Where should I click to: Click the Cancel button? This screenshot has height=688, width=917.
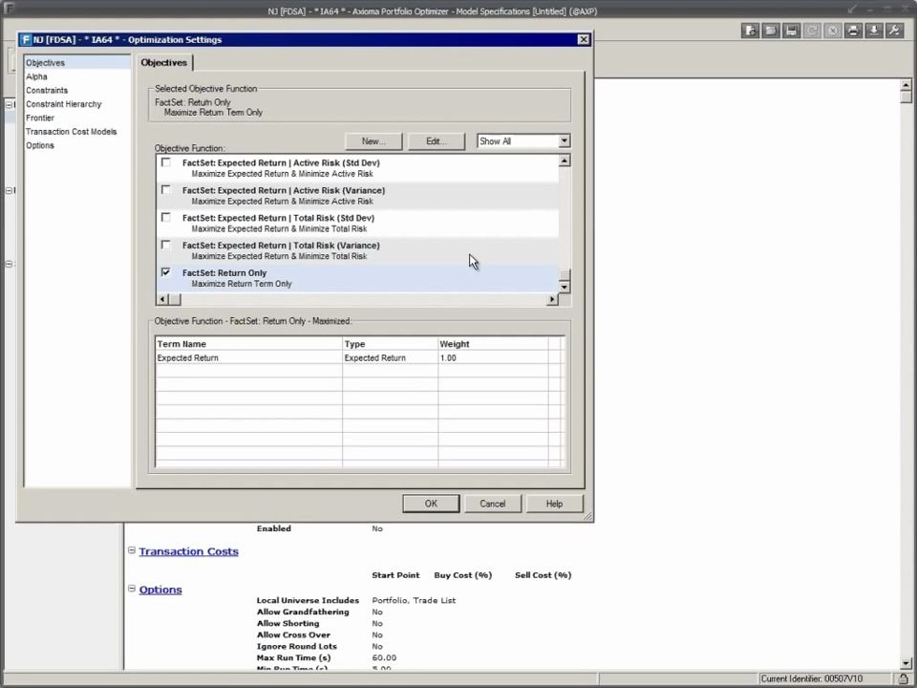click(x=493, y=504)
